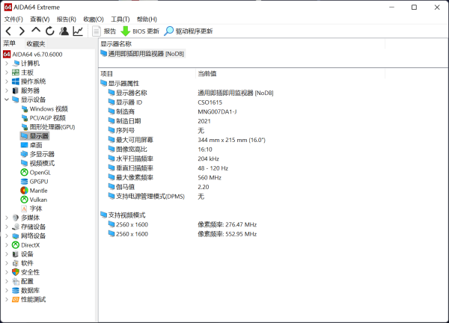Expand the 软件 tree node
The image size is (449, 323).
7,263
